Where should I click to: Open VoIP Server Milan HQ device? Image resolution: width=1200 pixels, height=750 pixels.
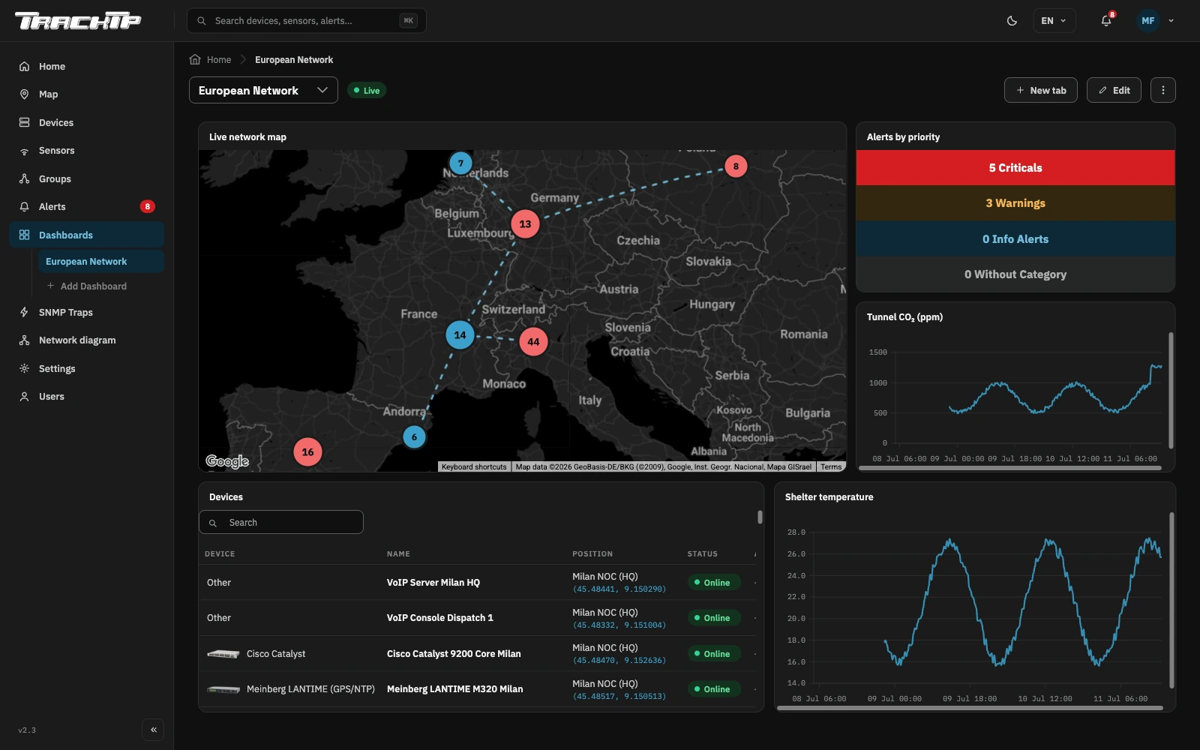coord(433,583)
